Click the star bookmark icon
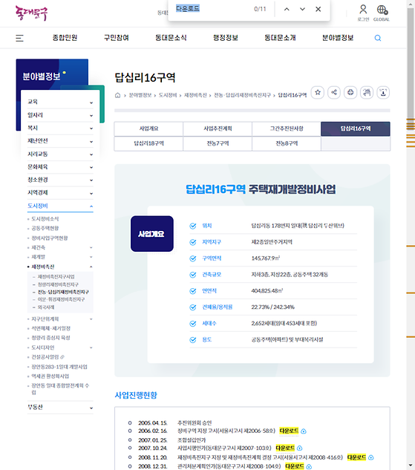 click(318, 92)
